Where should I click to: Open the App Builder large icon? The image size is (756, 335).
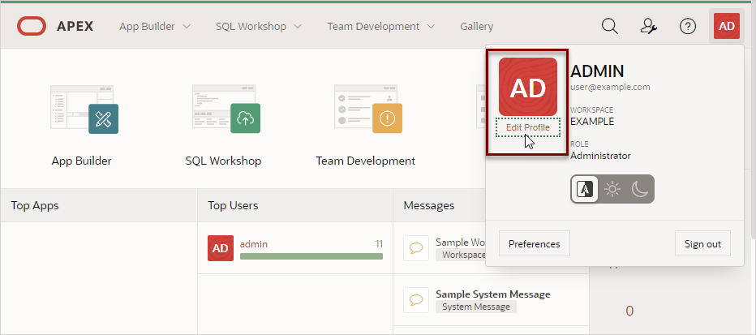(x=84, y=110)
